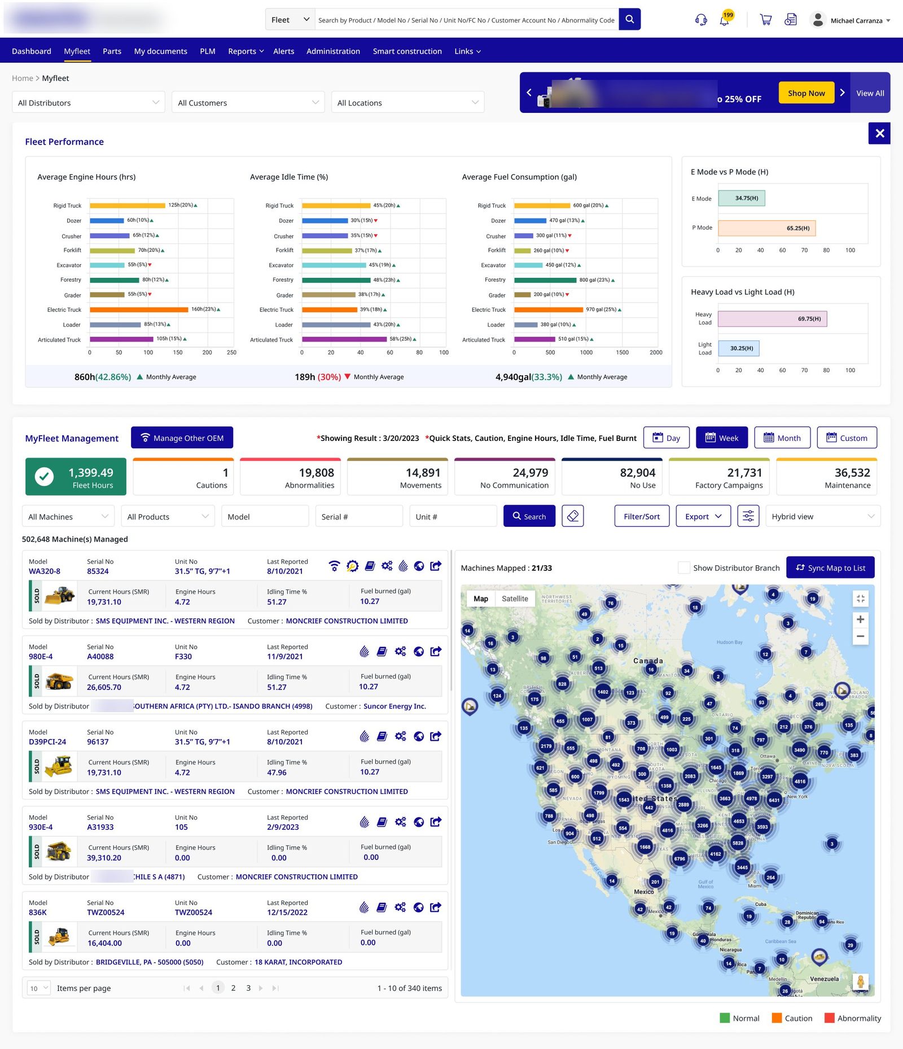Viewport: 903px width, 1049px height.
Task: Select the Street View pegman on the map
Action: point(860,981)
